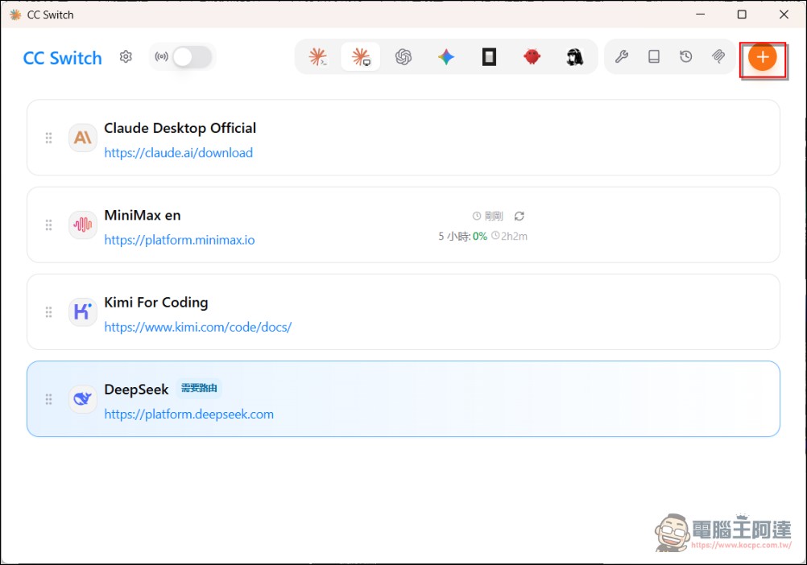
Task: Add a new provider with plus button
Action: (762, 57)
